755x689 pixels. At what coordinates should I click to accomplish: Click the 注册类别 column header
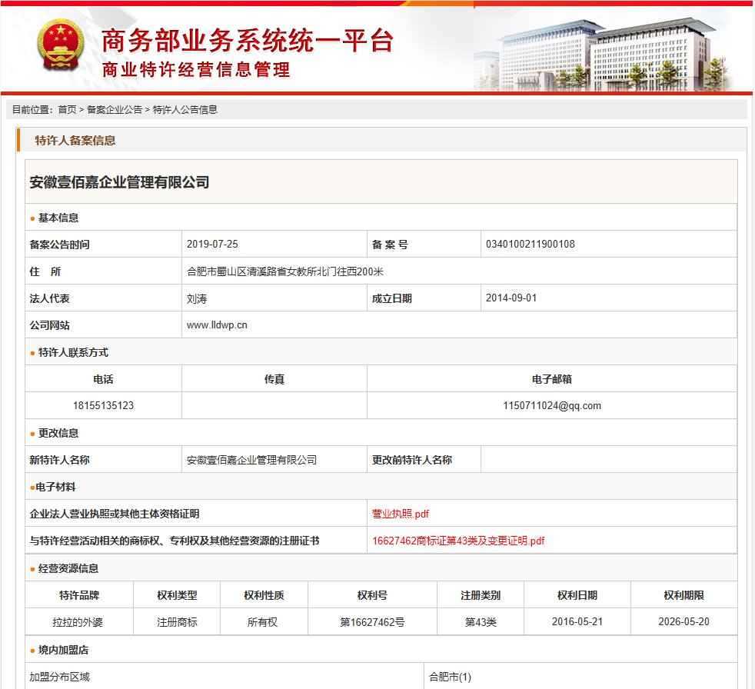point(481,595)
